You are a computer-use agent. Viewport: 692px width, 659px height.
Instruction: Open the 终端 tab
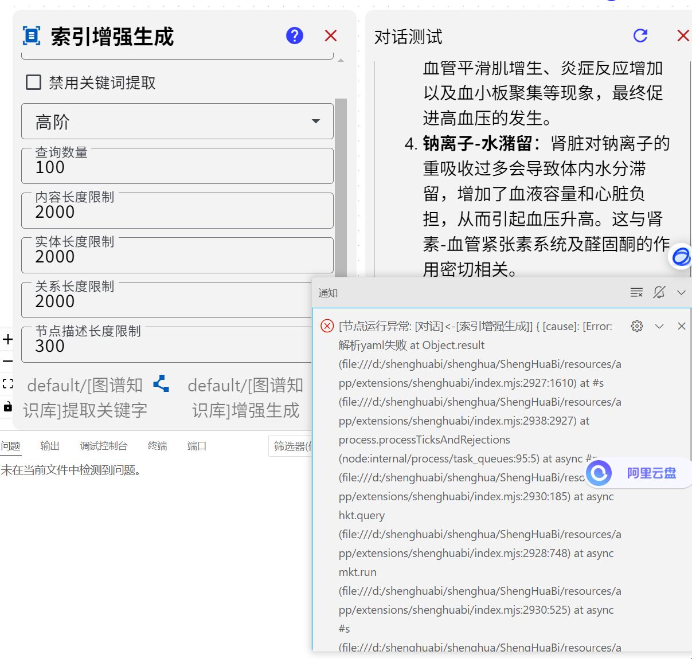[157, 446]
